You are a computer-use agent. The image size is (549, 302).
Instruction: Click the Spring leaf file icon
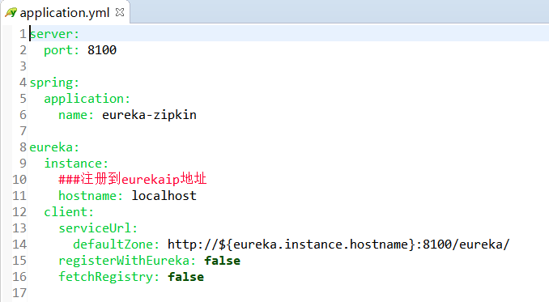(x=11, y=13)
